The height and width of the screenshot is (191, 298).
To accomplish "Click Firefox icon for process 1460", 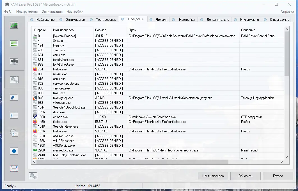I will pos(35,122).
